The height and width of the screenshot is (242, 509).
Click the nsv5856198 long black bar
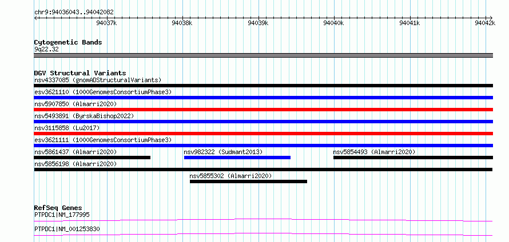click(x=263, y=170)
